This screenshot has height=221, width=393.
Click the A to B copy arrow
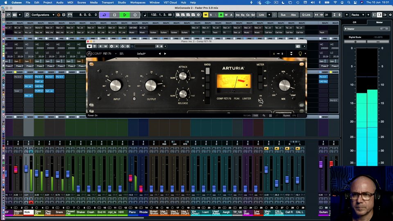click(278, 54)
